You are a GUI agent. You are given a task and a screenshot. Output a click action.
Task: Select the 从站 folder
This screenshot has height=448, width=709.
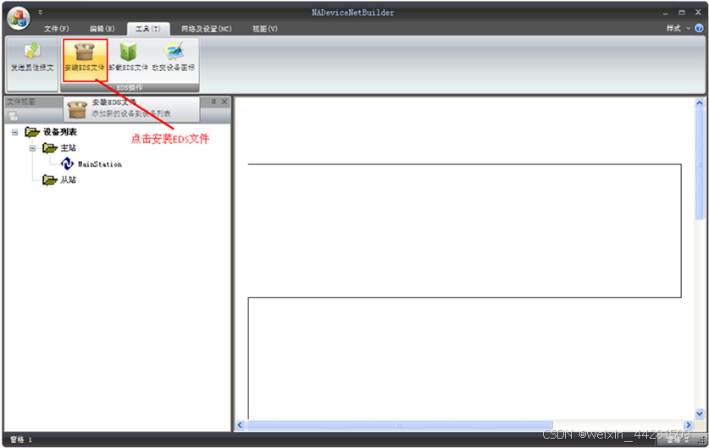click(x=59, y=180)
